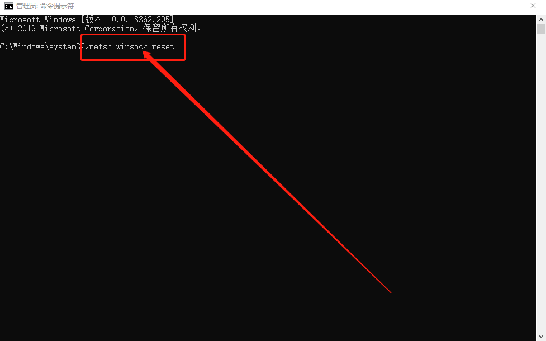Click the scrollbar down arrow
Image resolution: width=546 pixels, height=341 pixels.
pyautogui.click(x=541, y=337)
